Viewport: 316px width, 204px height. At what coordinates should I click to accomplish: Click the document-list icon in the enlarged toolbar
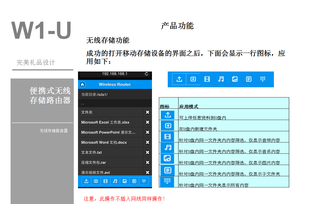(x=249, y=79)
